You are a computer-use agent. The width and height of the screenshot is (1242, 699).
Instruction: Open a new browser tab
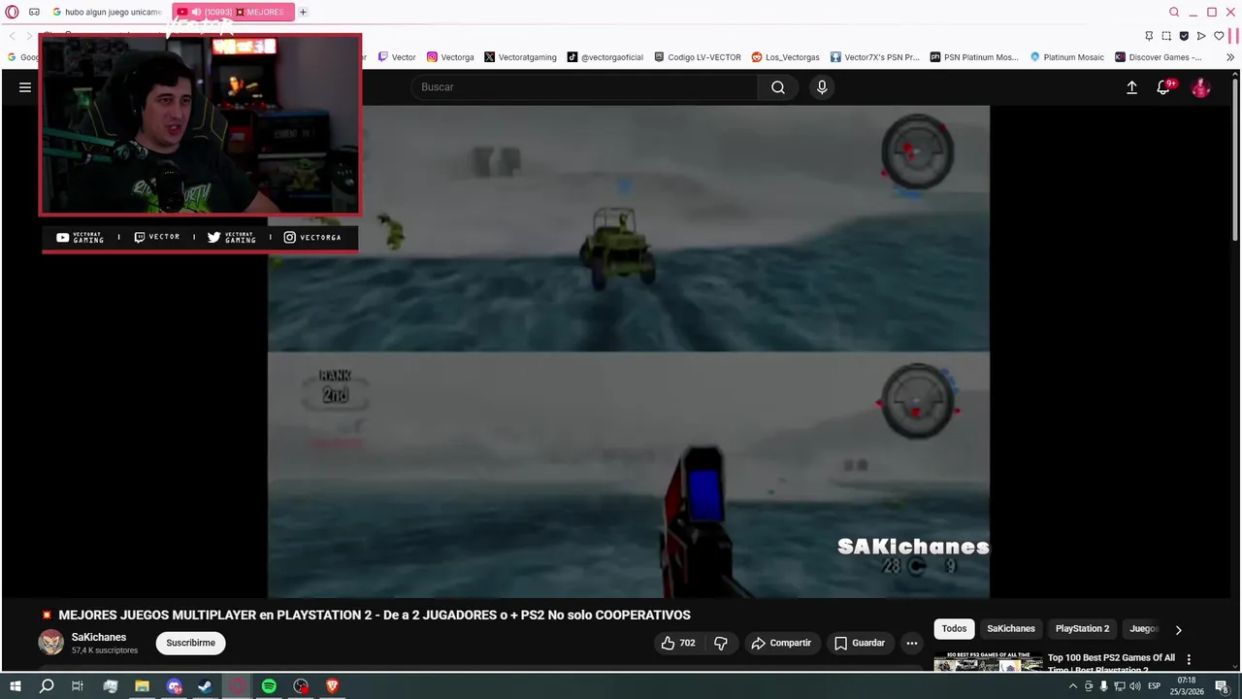pyautogui.click(x=303, y=12)
